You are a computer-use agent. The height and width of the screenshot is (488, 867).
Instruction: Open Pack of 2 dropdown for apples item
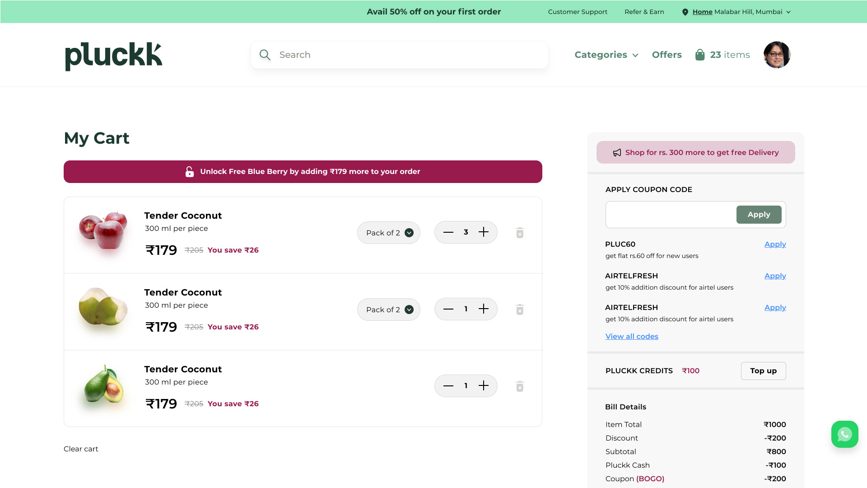click(x=389, y=233)
